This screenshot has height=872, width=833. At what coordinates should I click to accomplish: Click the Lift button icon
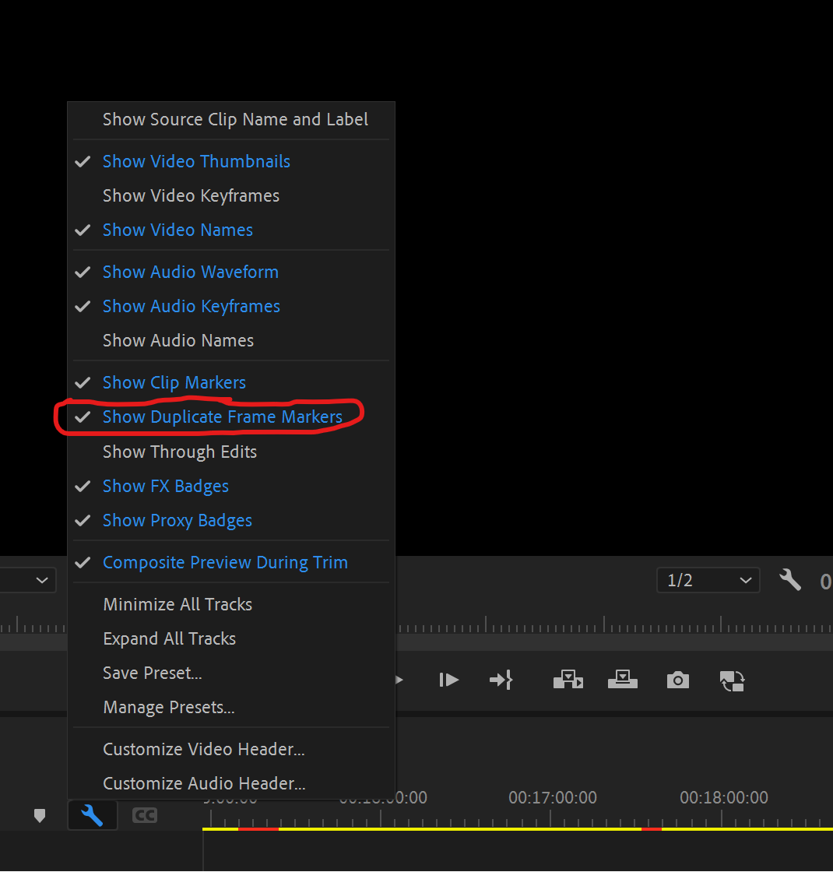[568, 680]
